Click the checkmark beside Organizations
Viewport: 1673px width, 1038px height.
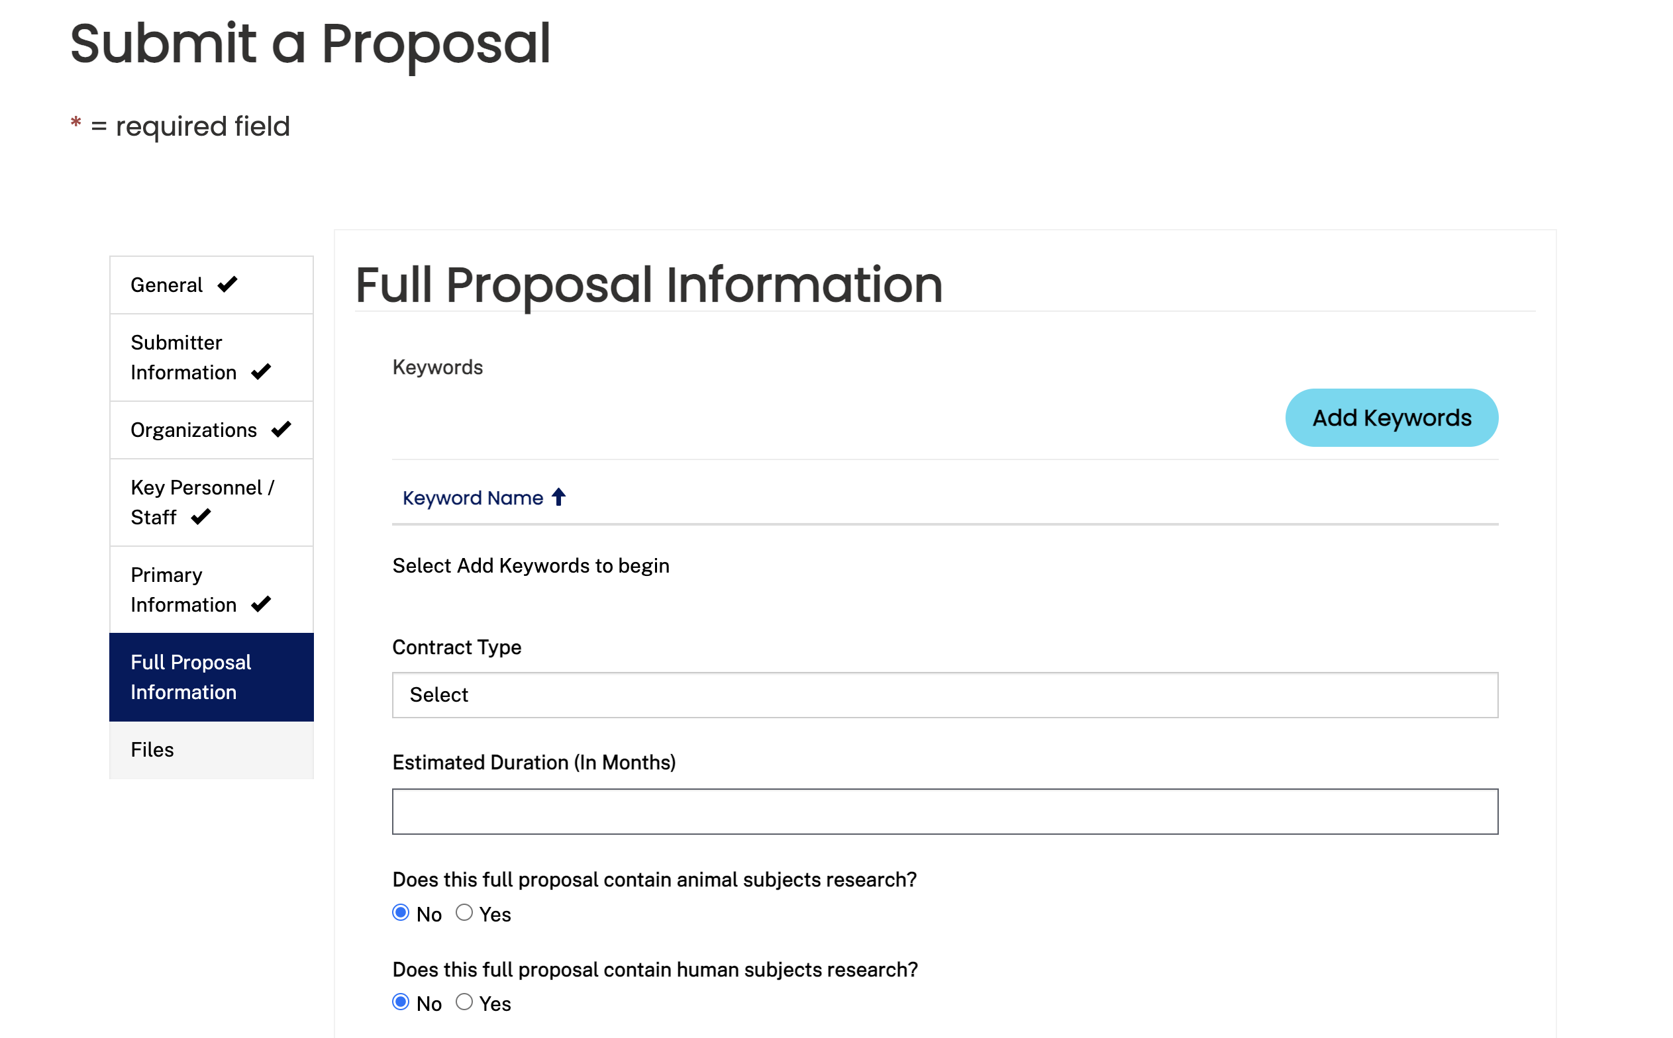tap(279, 430)
